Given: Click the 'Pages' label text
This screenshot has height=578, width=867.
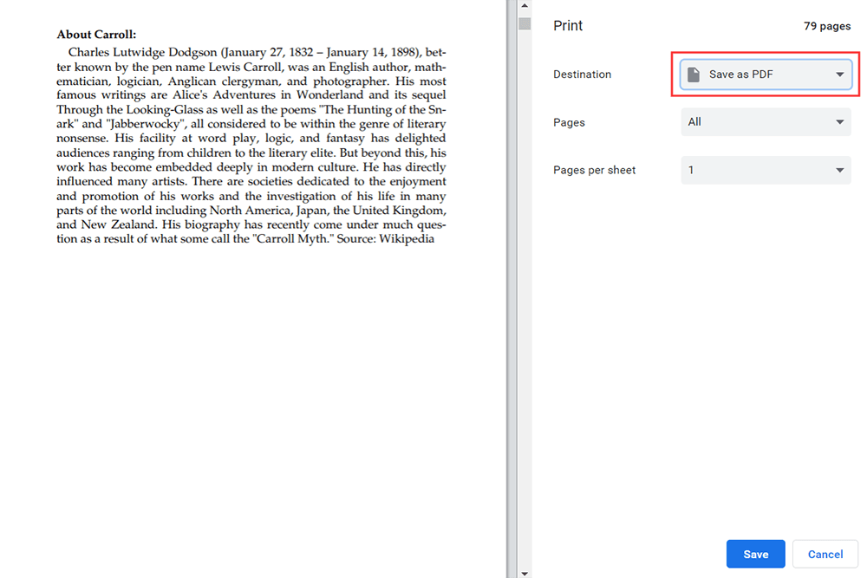Looking at the screenshot, I should coord(569,122).
